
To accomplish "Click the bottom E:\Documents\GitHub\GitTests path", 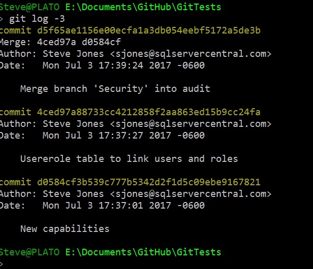I will coord(143,252).
